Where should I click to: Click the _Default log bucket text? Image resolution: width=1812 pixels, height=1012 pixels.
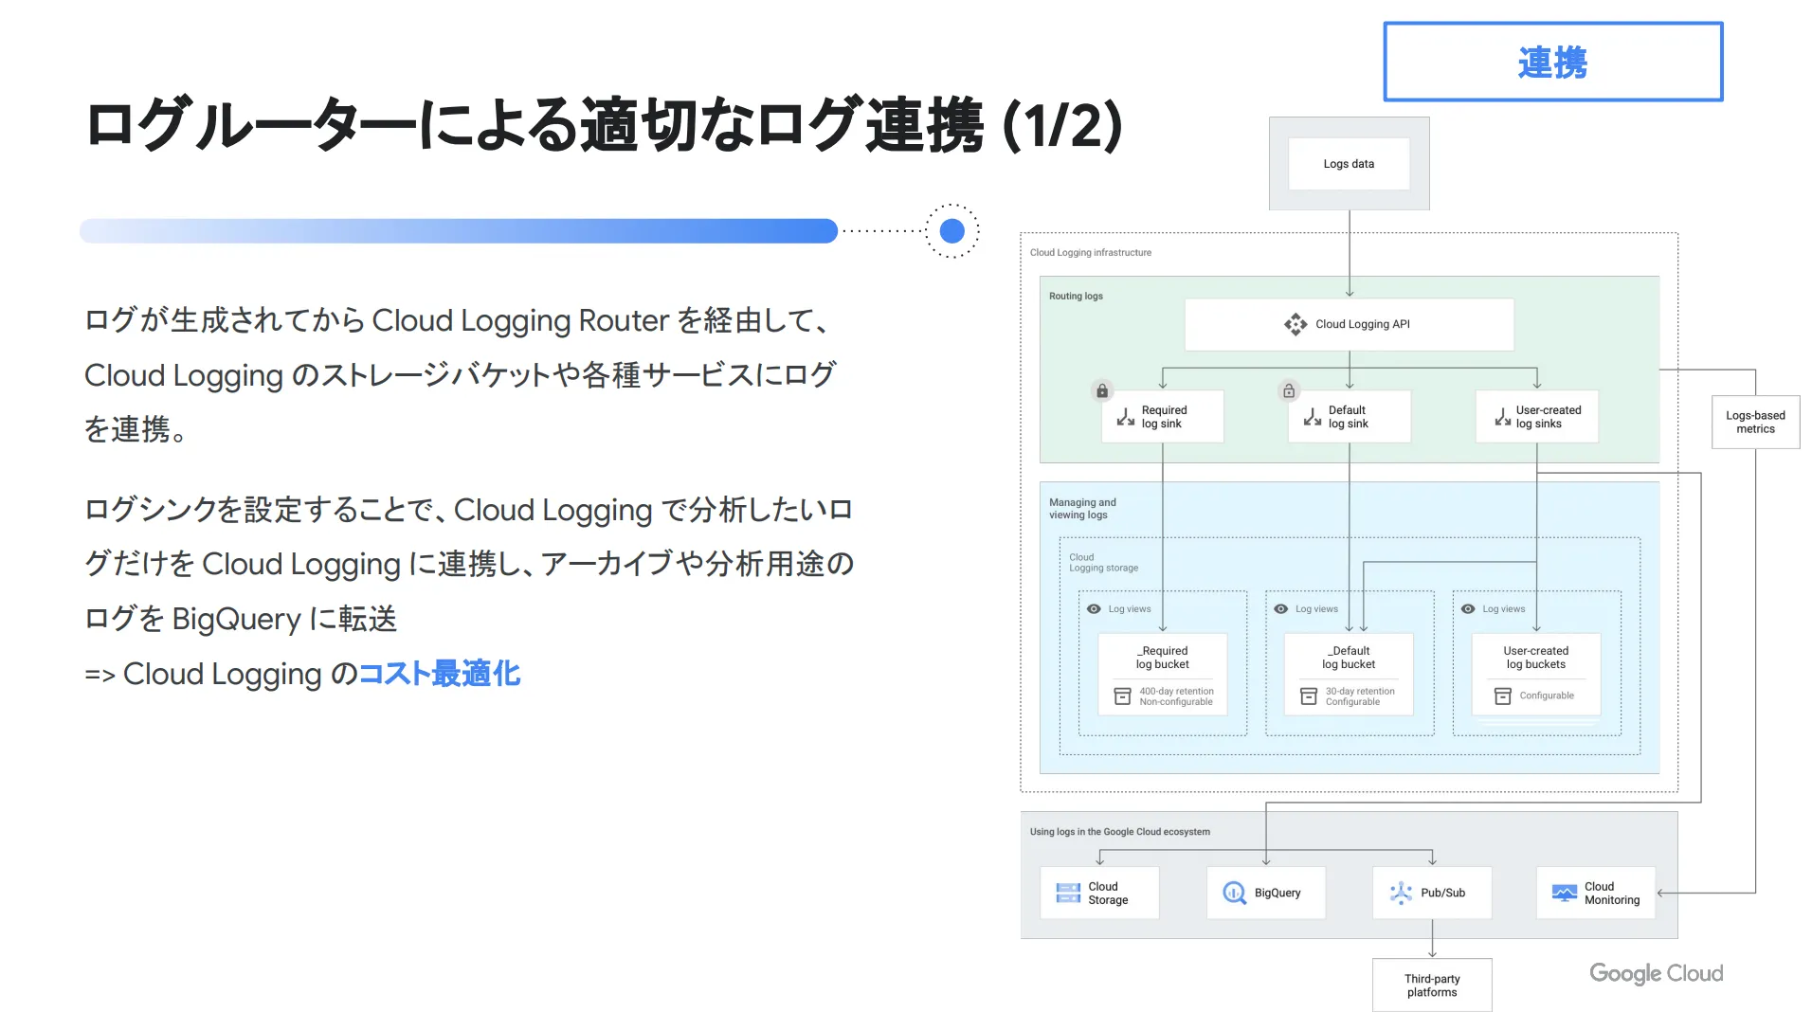tap(1349, 658)
